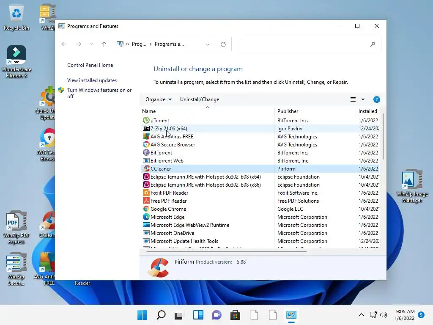Open the taskbar clock showing 9:05 AM

pyautogui.click(x=405, y=315)
